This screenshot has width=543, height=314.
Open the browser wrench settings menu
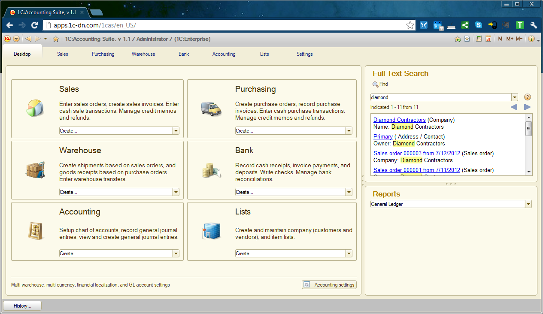pos(534,25)
